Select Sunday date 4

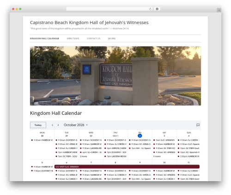coord(189,136)
